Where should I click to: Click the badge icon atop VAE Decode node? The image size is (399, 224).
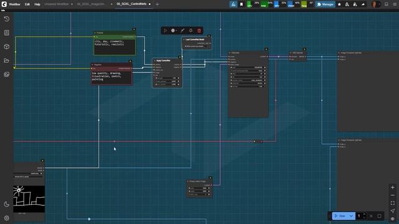tap(304, 49)
